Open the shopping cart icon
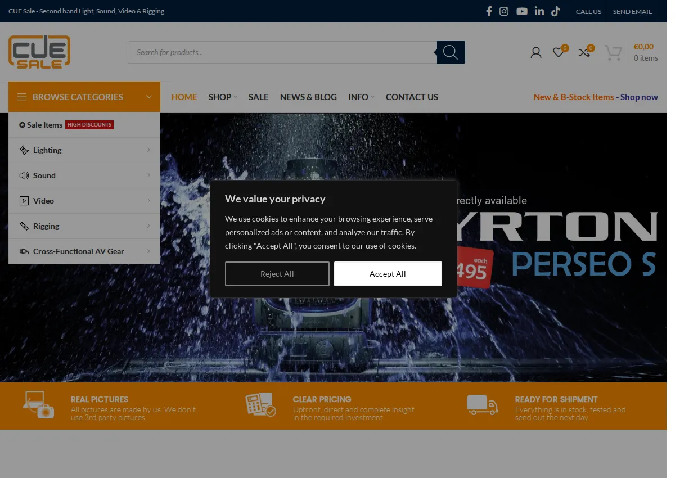This screenshot has height=478, width=675. click(613, 53)
